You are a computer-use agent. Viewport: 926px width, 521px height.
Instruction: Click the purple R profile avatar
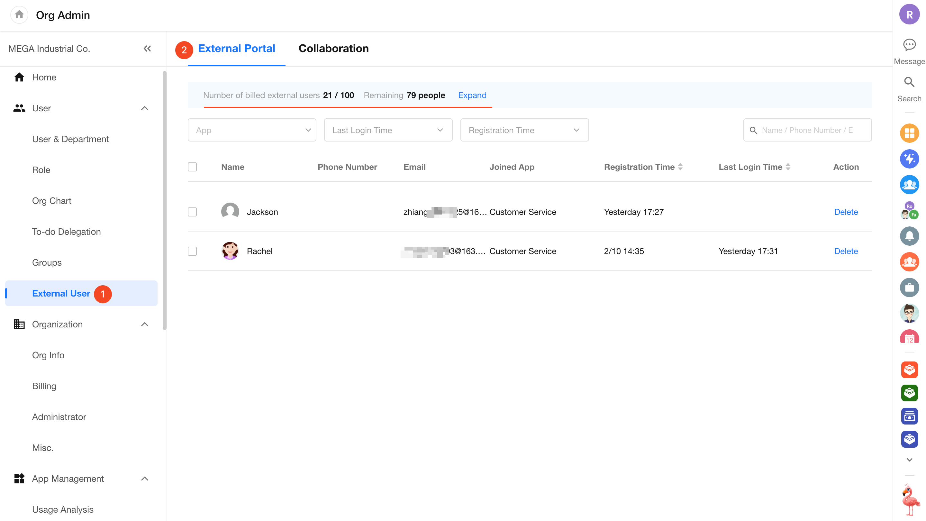[909, 15]
